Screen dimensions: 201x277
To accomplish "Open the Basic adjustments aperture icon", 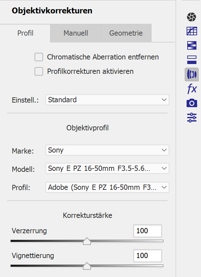I will pos(192,16).
